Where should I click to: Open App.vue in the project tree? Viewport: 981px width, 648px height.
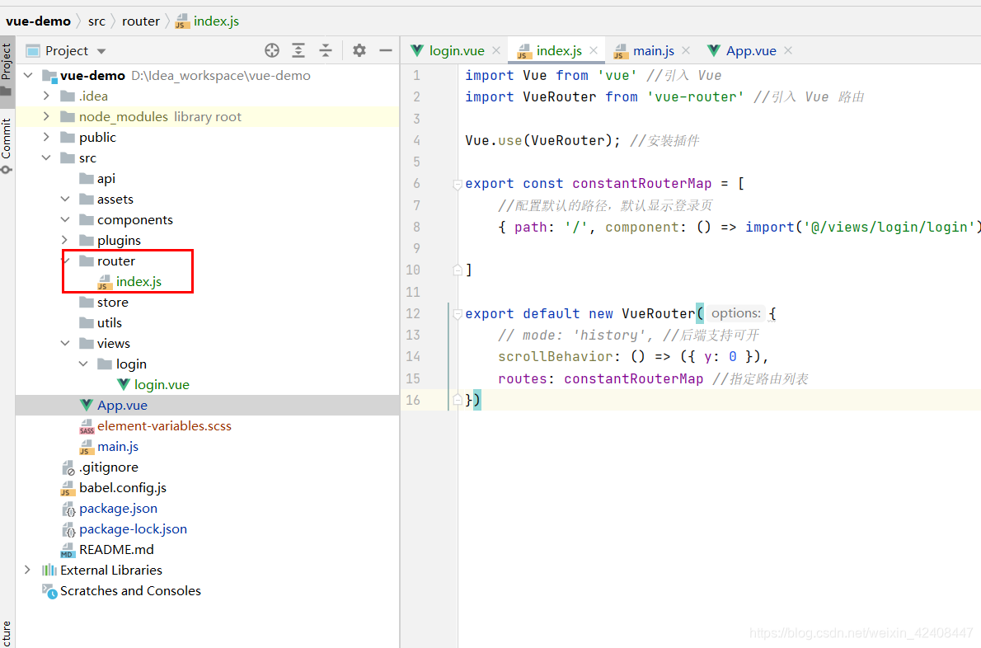coord(122,406)
